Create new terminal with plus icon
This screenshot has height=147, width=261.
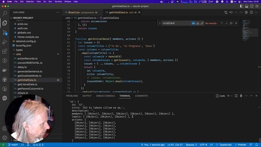point(228,96)
